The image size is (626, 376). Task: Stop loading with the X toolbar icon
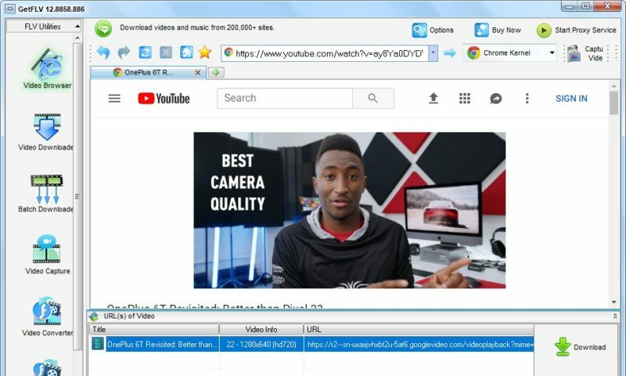coord(166,52)
